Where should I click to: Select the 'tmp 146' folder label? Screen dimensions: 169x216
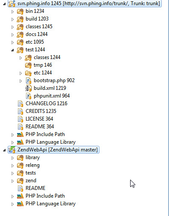tap(43, 65)
